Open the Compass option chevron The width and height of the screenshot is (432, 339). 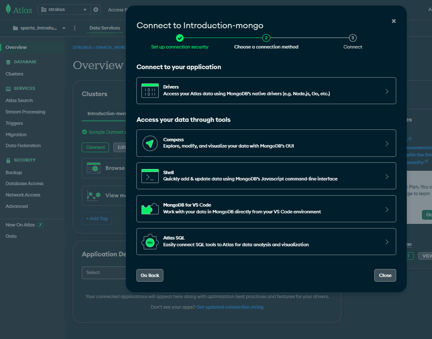click(x=387, y=144)
